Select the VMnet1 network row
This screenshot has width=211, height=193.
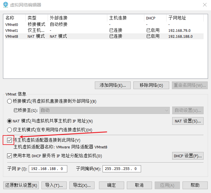tap(104, 30)
